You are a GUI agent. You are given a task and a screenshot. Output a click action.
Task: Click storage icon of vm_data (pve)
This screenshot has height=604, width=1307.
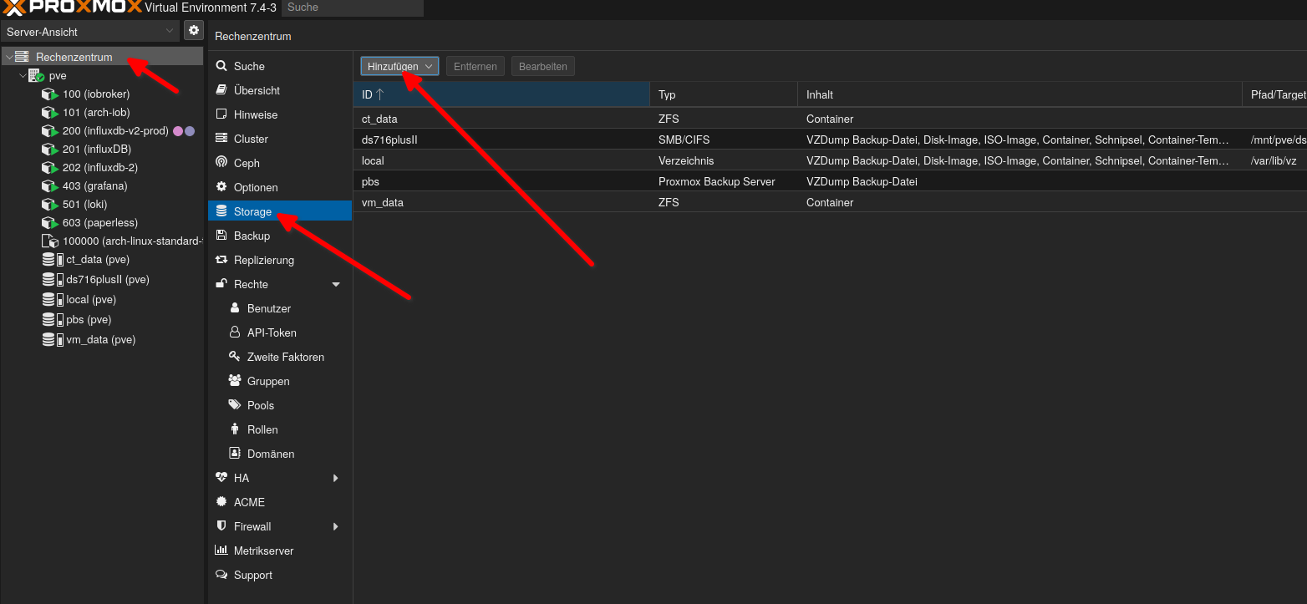[x=53, y=339]
